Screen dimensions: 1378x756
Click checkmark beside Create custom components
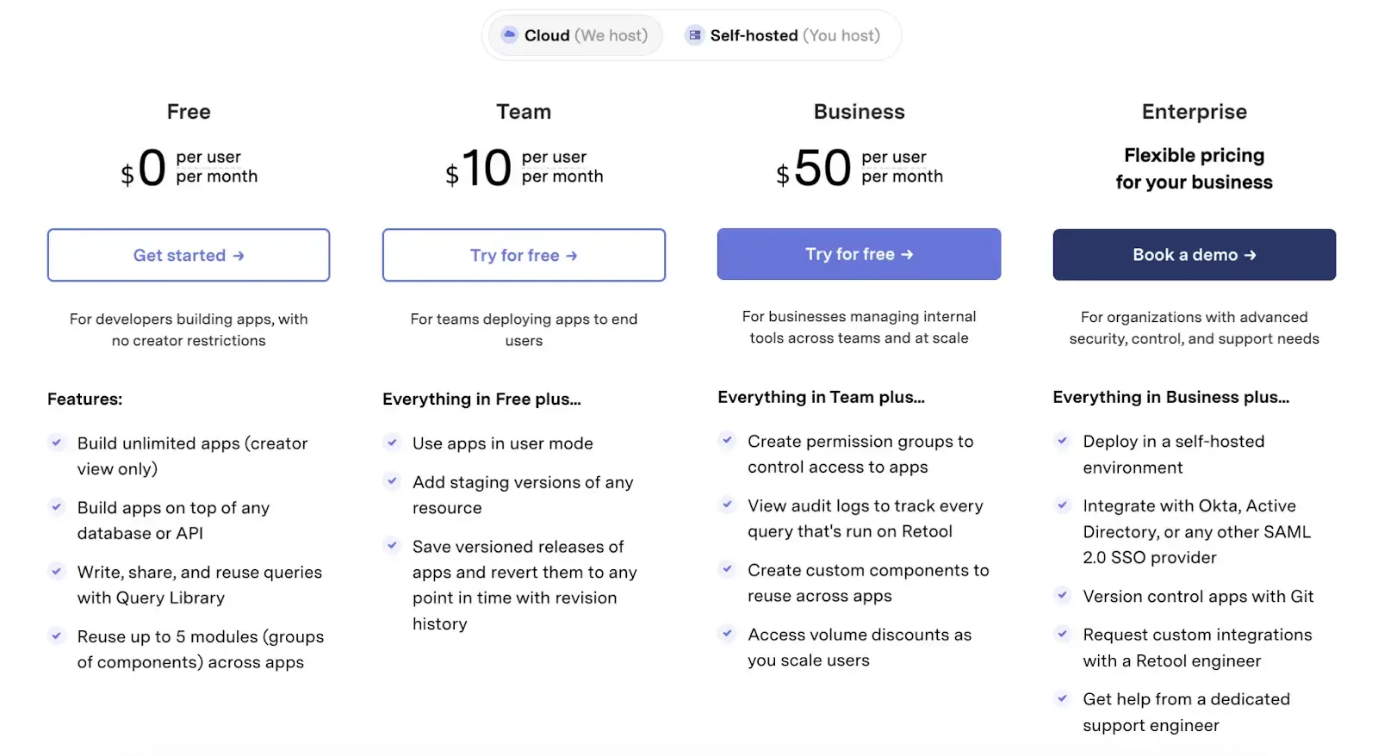point(728,569)
